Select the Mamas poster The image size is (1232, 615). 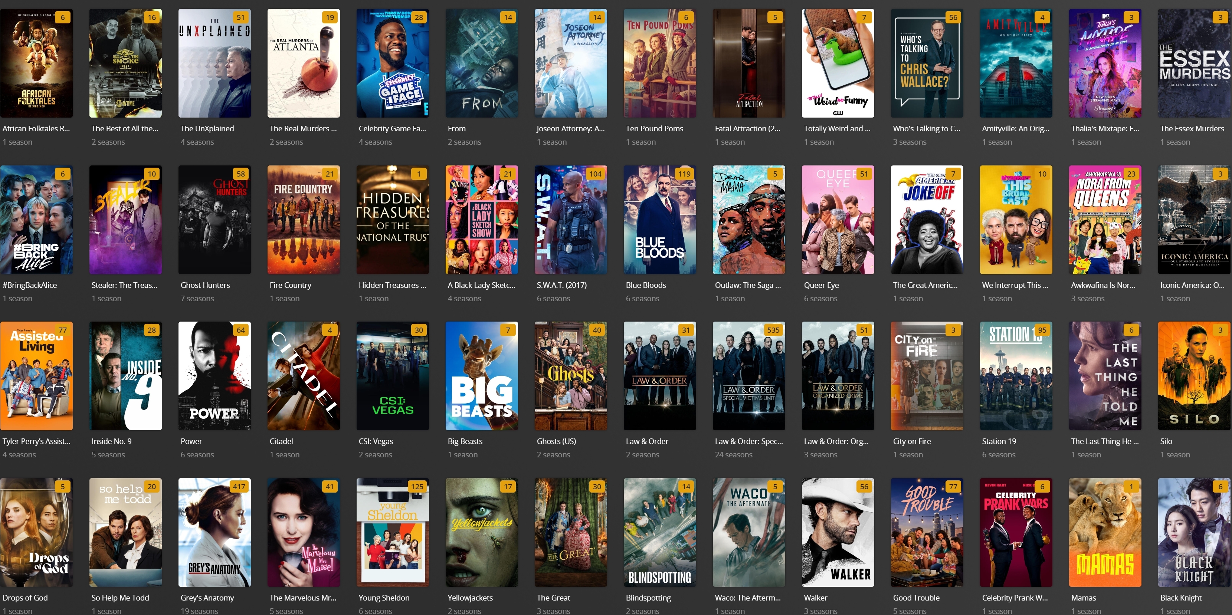pos(1105,532)
